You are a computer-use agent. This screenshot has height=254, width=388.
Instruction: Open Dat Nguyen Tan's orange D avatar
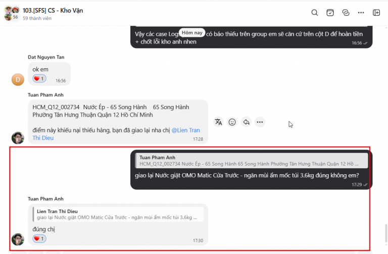18,80
